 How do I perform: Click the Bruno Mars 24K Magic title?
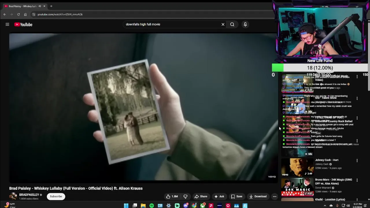coord(334,181)
